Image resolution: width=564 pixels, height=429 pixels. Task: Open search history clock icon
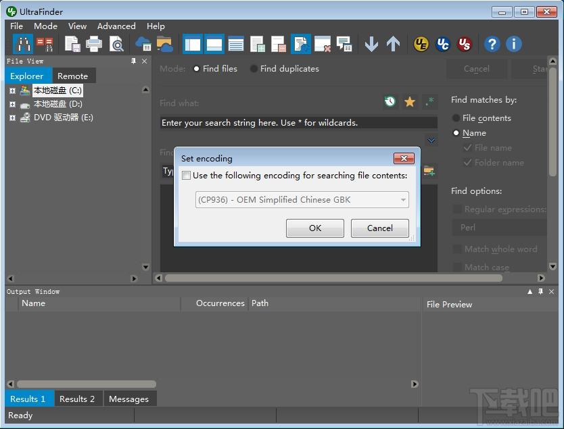coord(390,102)
